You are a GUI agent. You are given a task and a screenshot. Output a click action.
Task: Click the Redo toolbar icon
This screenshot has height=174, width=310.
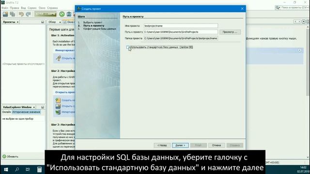click(28, 14)
